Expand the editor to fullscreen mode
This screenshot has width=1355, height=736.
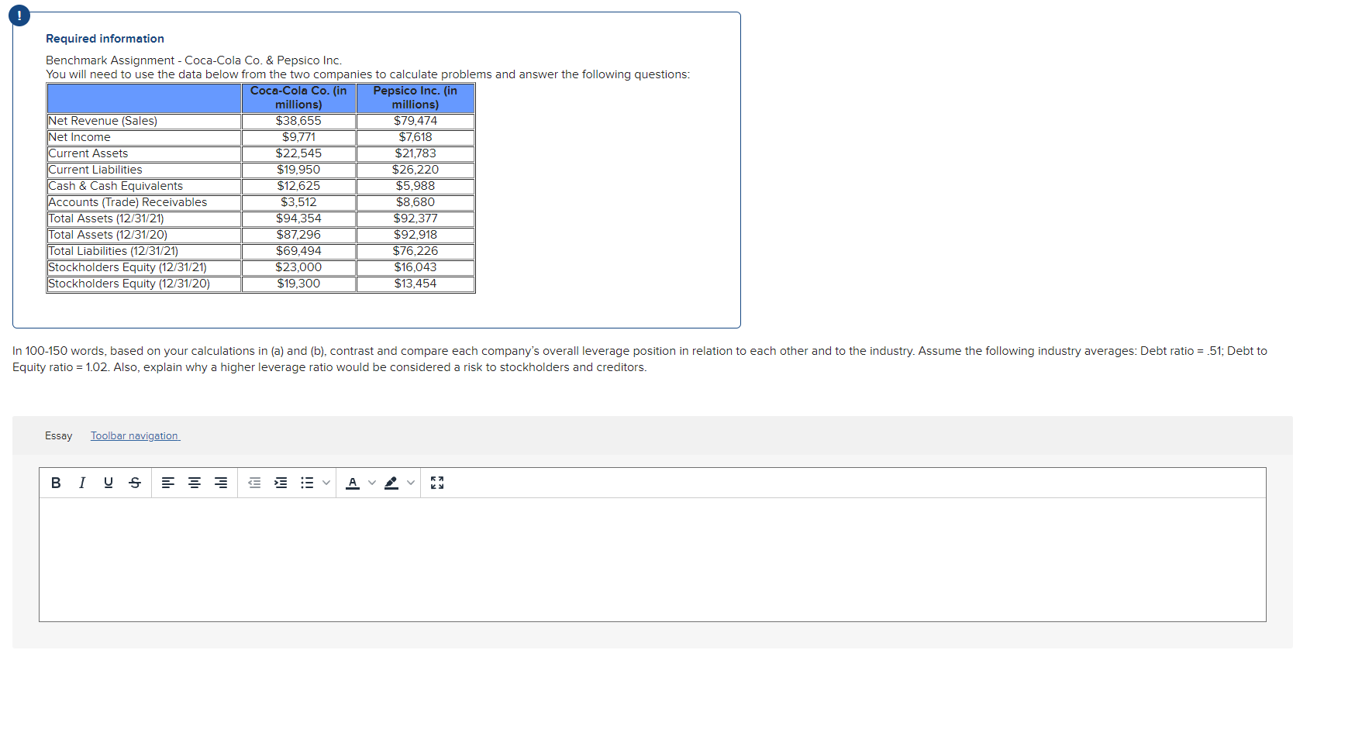[437, 483]
